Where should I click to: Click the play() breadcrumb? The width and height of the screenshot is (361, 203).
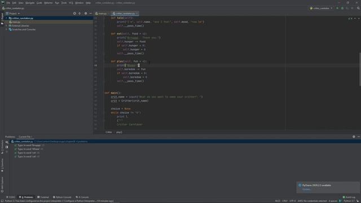(x=119, y=132)
